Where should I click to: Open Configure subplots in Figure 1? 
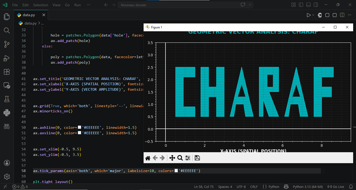188,158
